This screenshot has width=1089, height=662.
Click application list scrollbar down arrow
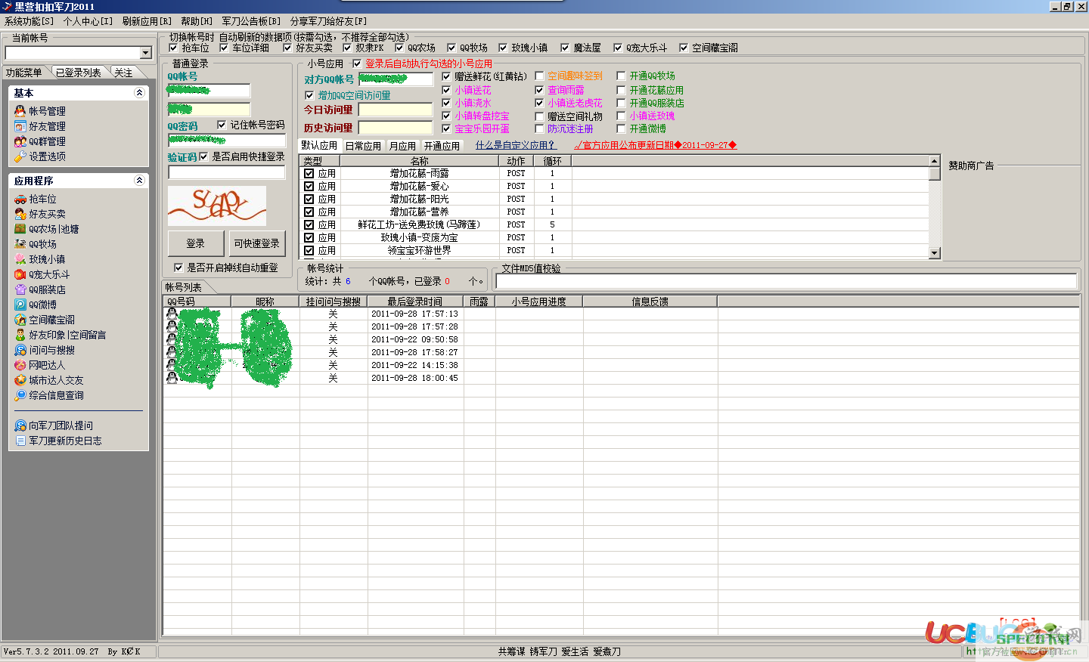[x=935, y=253]
